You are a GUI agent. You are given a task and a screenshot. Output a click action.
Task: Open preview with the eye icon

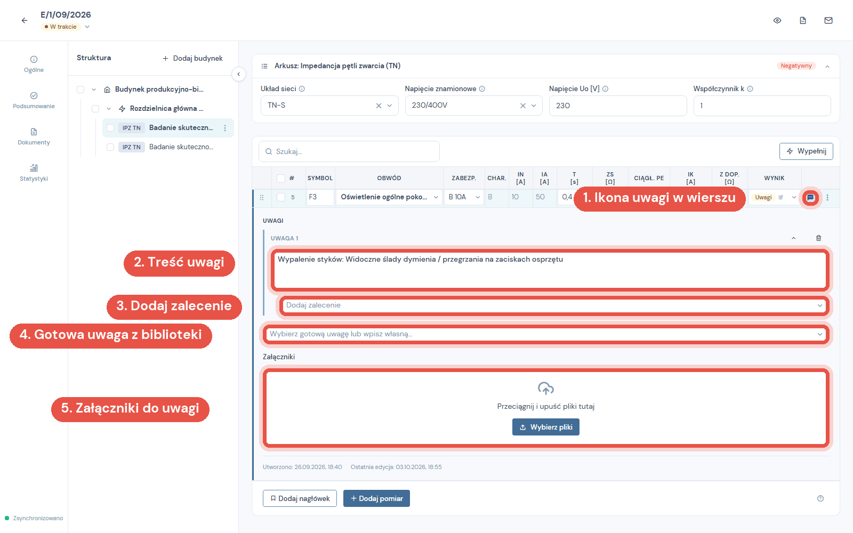pos(777,20)
